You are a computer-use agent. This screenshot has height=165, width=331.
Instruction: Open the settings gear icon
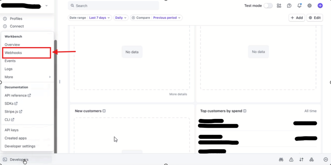[x=309, y=6]
